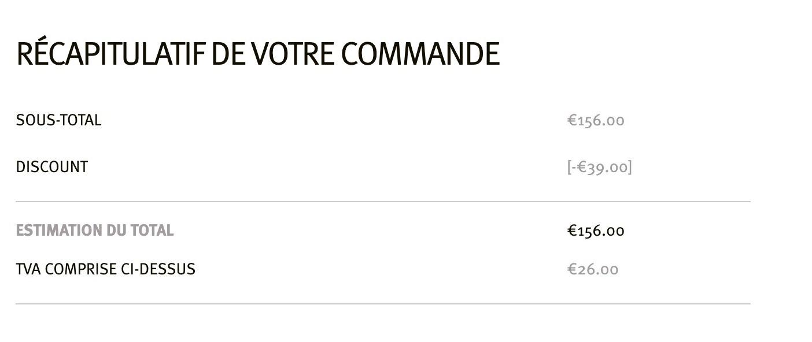Image resolution: width=812 pixels, height=342 pixels.
Task: Select the SOUS-TOTAL label
Action: tap(58, 120)
